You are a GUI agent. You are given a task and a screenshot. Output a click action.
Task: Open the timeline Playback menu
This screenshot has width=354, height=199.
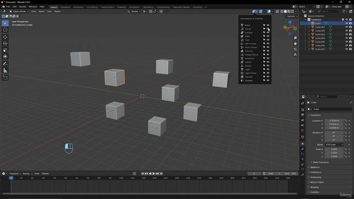(x=15, y=174)
